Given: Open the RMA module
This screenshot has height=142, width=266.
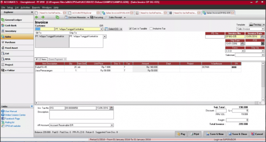Looking at the screenshot, I should (17, 59).
